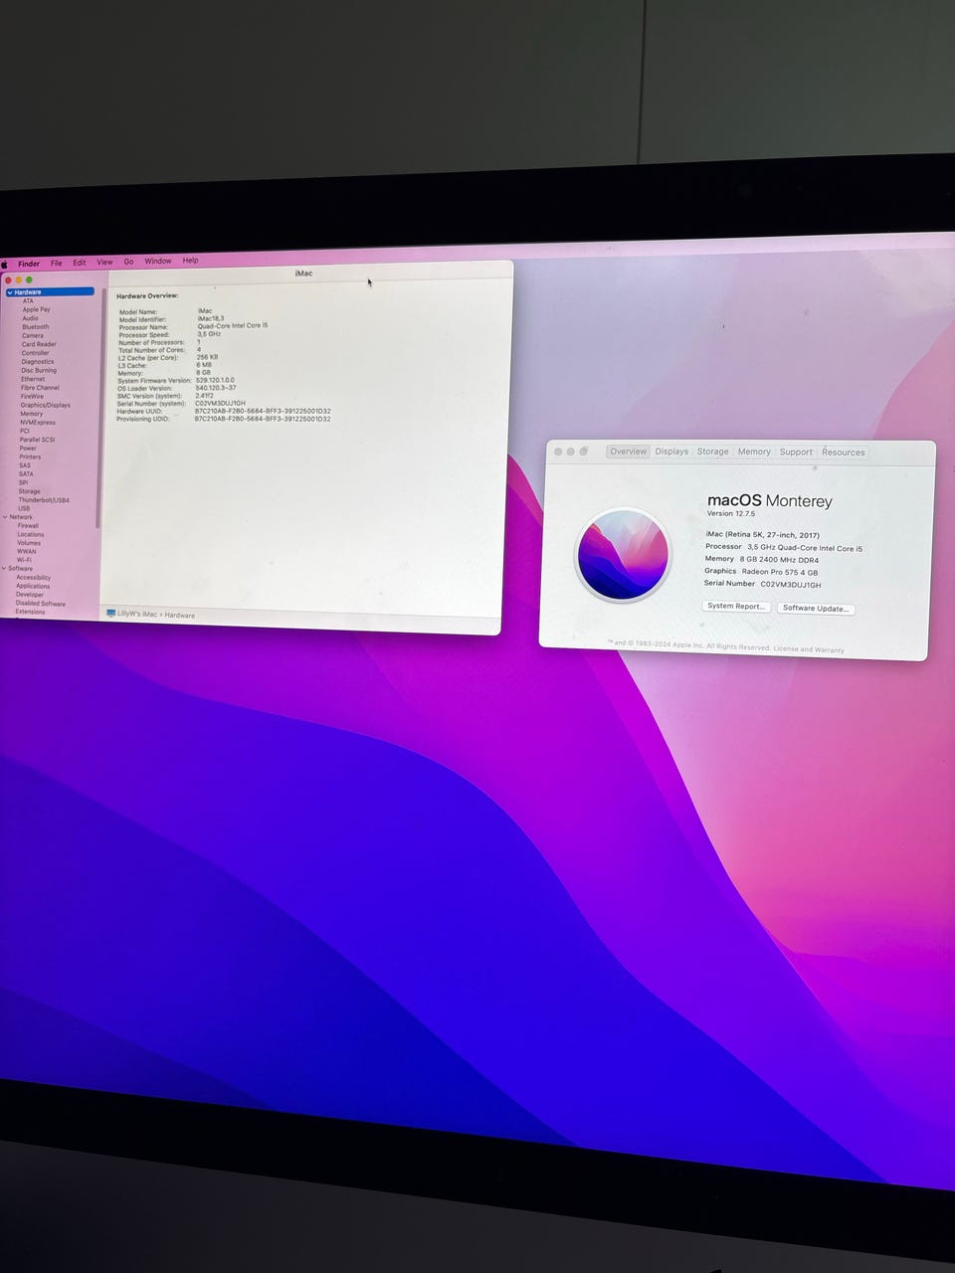
Task: Select Volumes under Network
Action: [x=29, y=543]
